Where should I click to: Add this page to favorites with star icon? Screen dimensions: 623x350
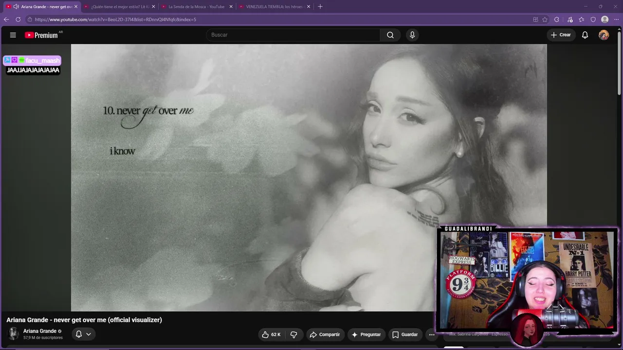click(x=545, y=19)
